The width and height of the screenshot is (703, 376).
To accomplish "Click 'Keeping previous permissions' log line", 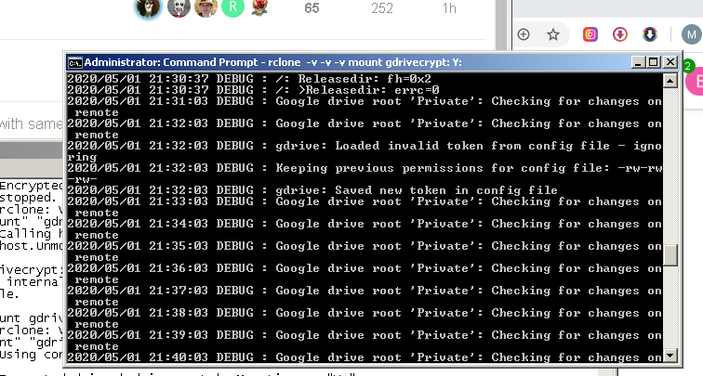I will point(365,174).
